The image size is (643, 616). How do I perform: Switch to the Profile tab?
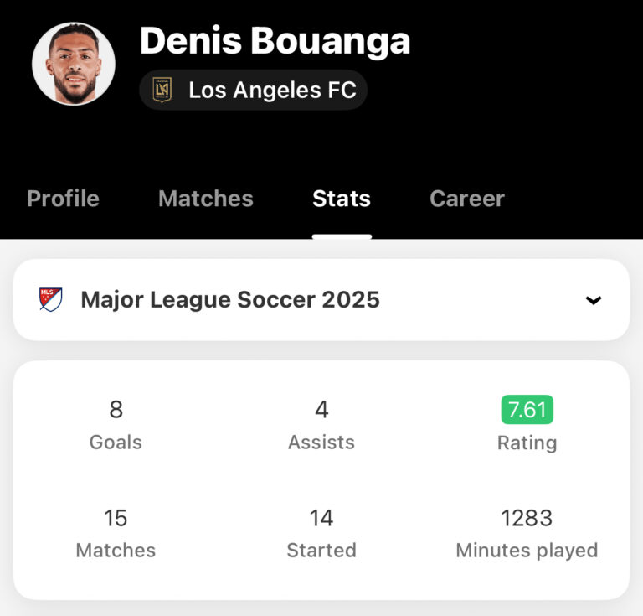click(63, 199)
